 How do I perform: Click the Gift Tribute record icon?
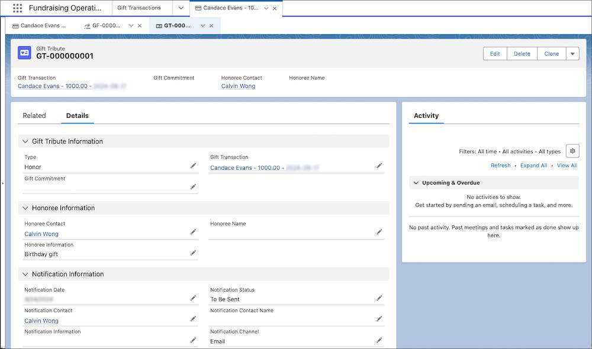coord(24,53)
